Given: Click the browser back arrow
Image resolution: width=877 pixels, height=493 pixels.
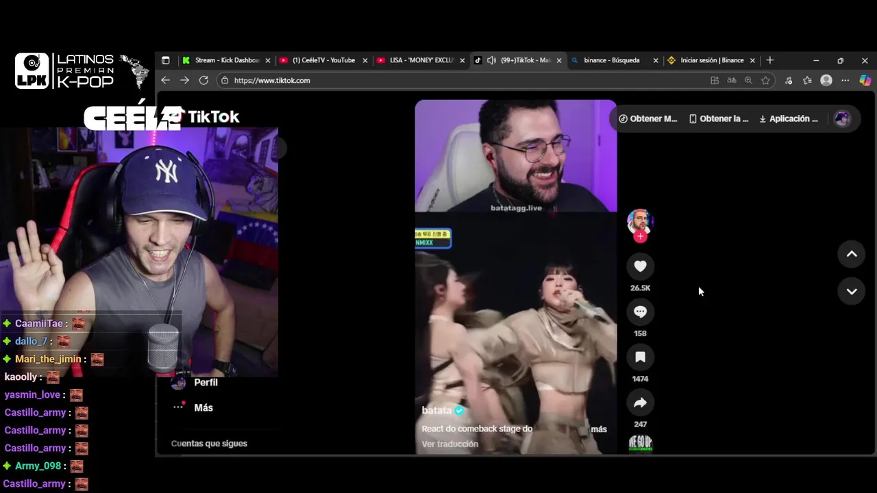Looking at the screenshot, I should tap(165, 80).
